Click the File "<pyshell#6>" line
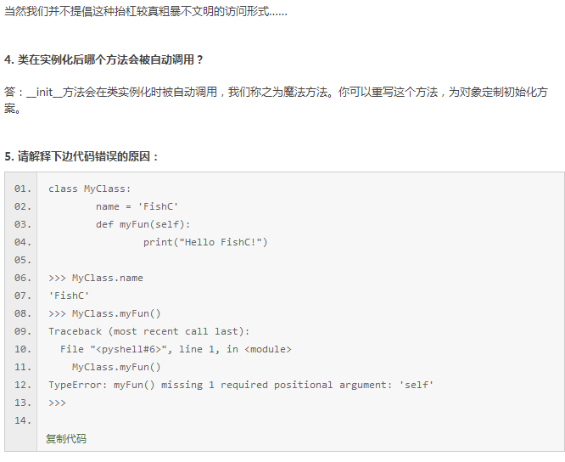 [176, 349]
